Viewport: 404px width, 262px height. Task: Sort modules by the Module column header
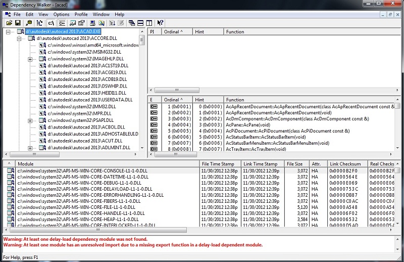pos(107,164)
